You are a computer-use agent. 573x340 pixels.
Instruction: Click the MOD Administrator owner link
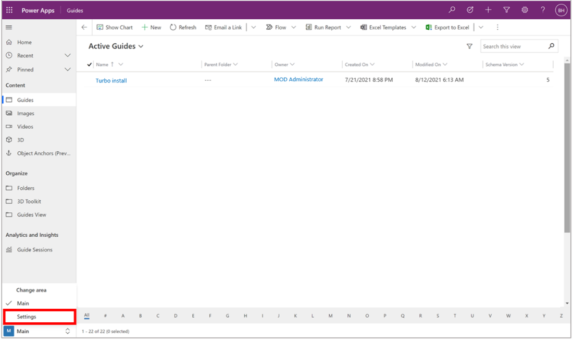pos(298,80)
